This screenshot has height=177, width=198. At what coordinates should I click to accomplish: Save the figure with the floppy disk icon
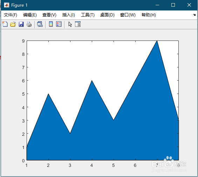click(21, 24)
